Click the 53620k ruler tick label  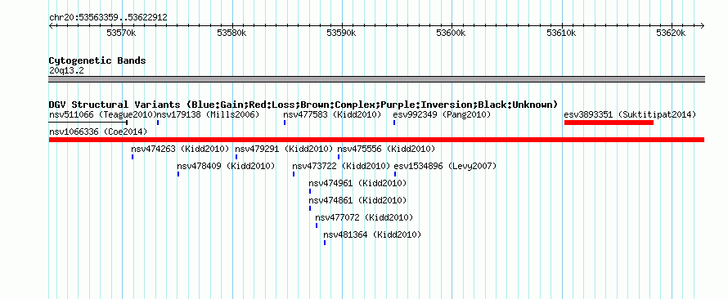(671, 33)
